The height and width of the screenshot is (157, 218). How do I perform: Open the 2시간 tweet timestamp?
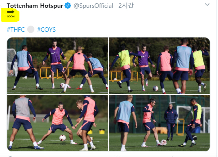pos(126,6)
